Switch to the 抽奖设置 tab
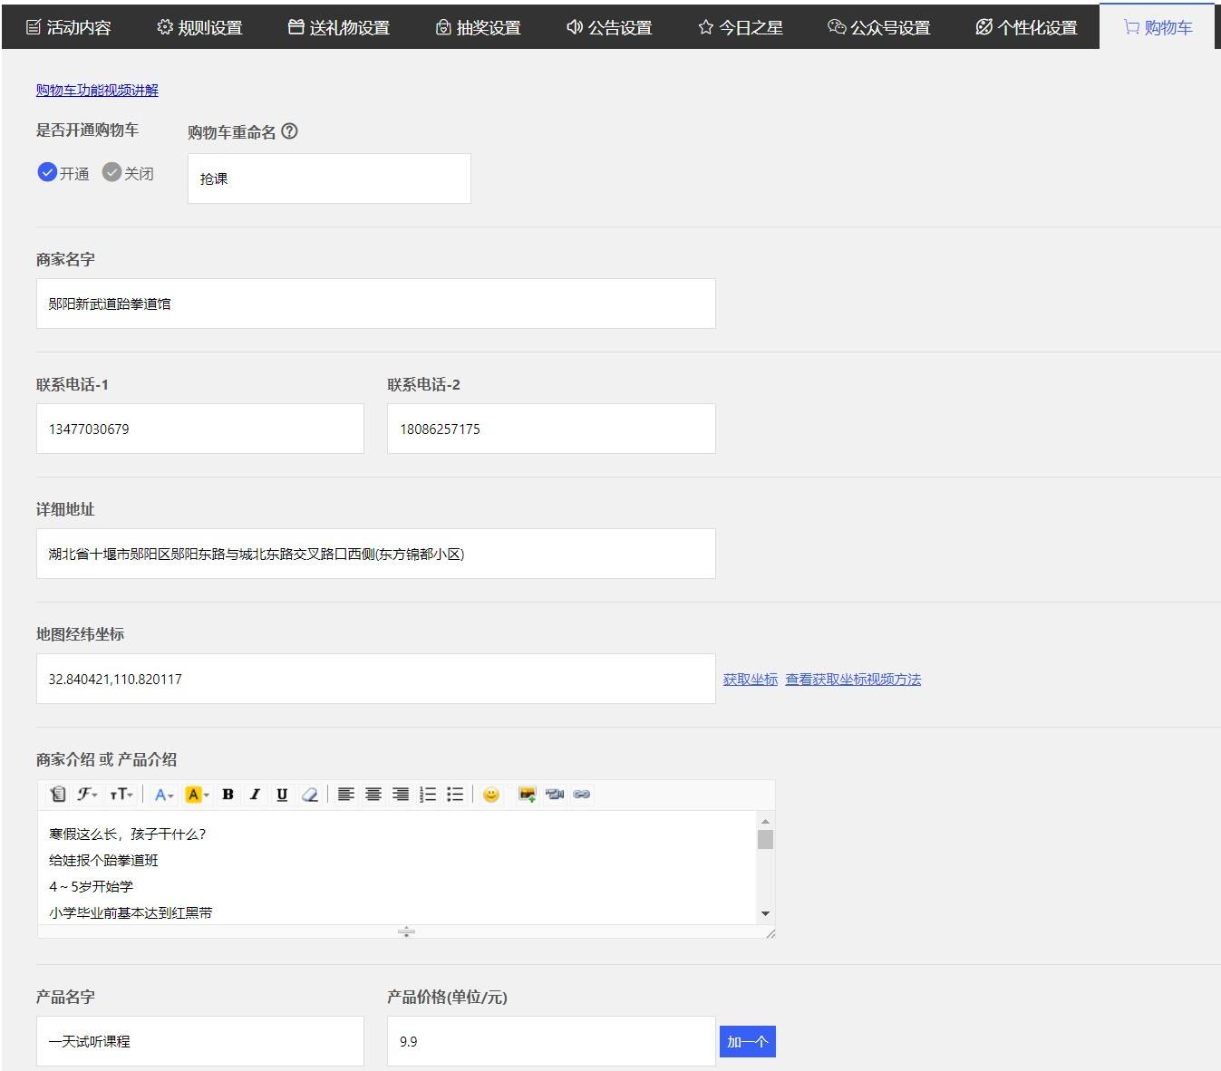Screen dimensions: 1221x1071 [478, 27]
